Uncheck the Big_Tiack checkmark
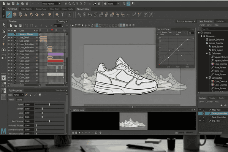228x152 pixels. point(204,120)
